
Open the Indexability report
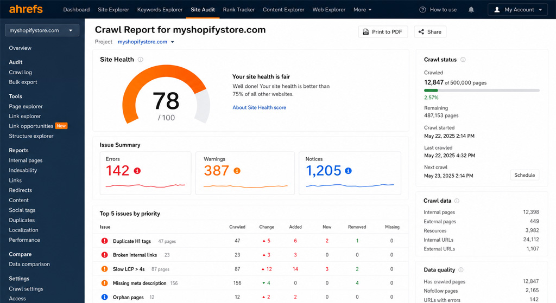[x=23, y=170]
